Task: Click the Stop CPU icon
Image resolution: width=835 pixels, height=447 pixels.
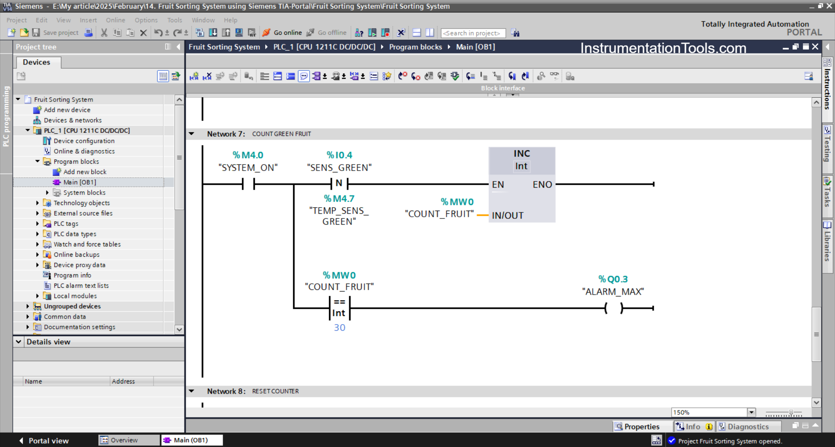Action: pos(385,33)
